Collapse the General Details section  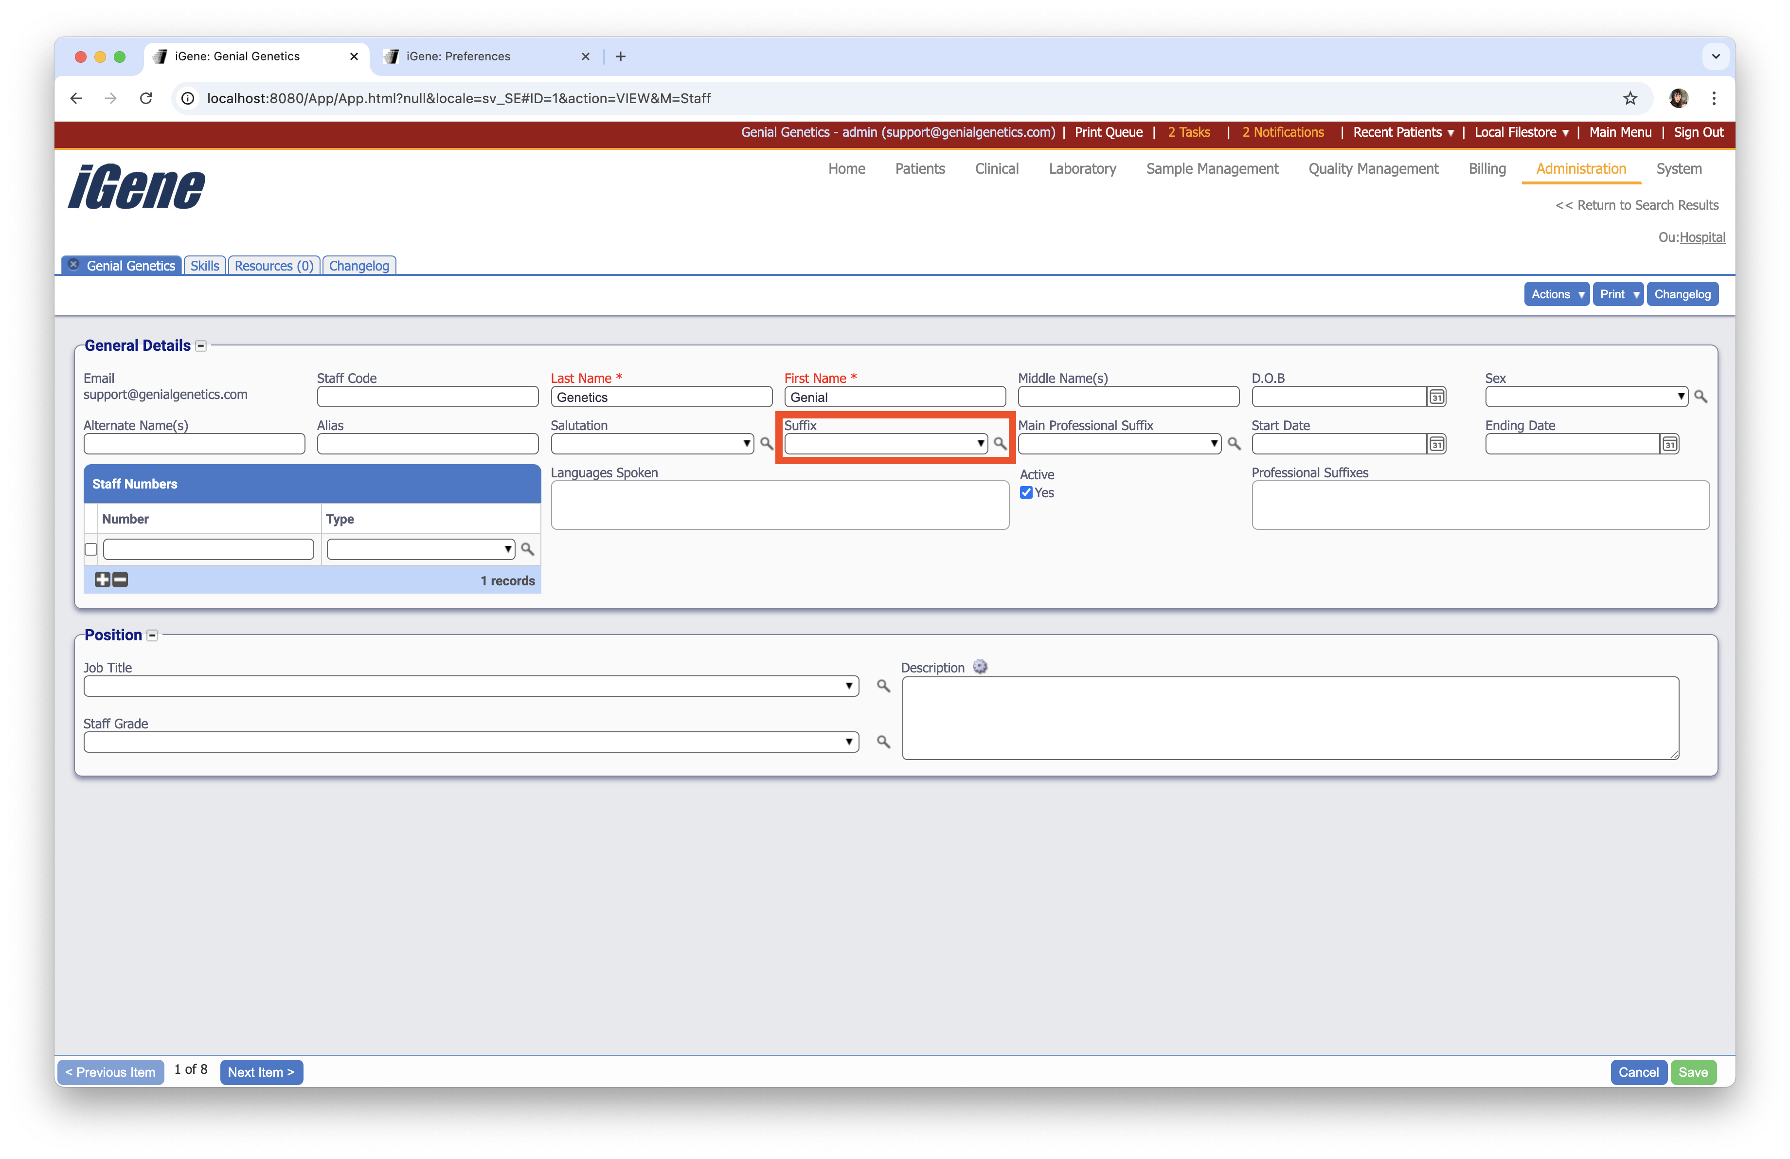(201, 345)
